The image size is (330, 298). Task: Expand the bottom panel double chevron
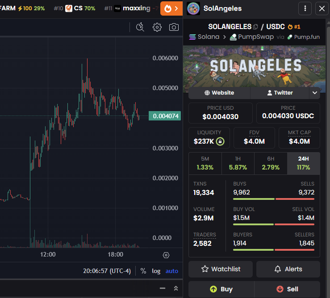[x=176, y=288]
